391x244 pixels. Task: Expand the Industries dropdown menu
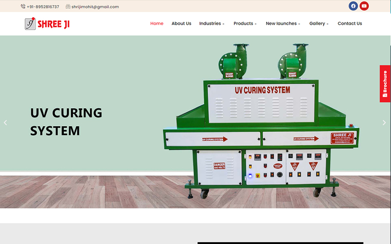[212, 23]
